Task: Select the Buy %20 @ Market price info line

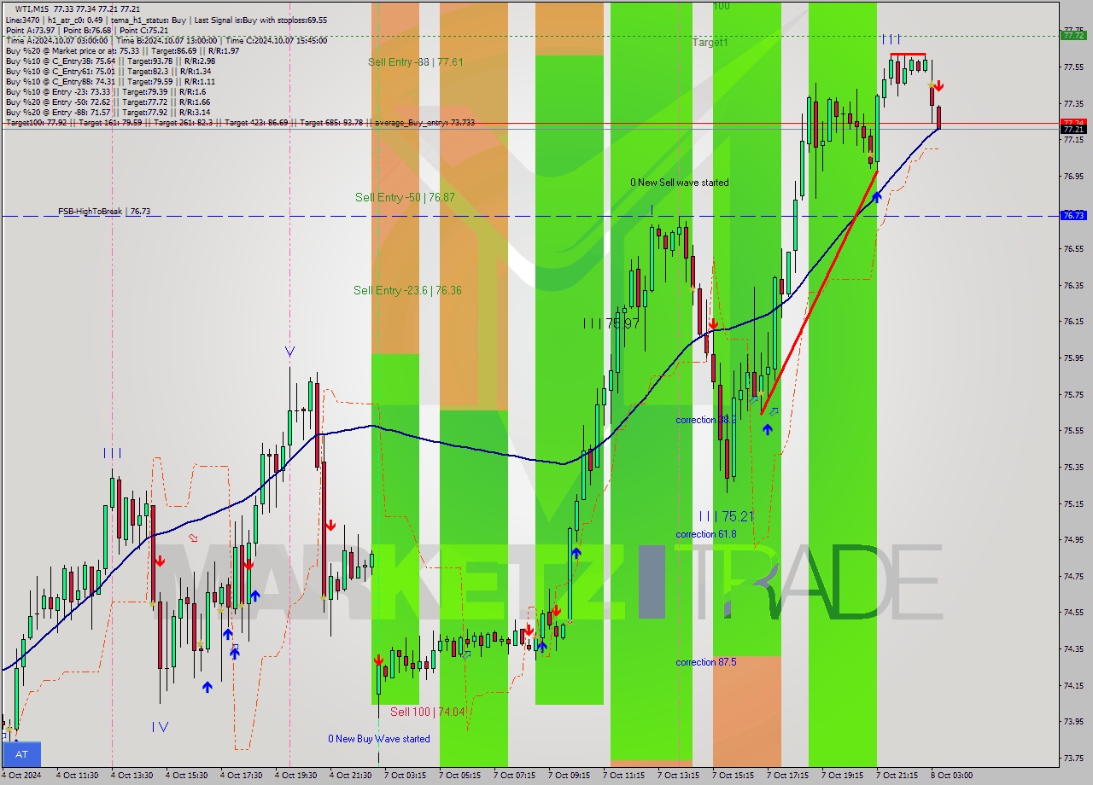Action: [122, 50]
